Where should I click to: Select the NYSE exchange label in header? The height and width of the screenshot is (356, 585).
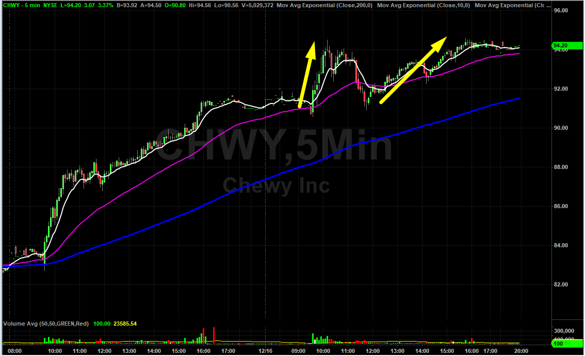point(51,5)
